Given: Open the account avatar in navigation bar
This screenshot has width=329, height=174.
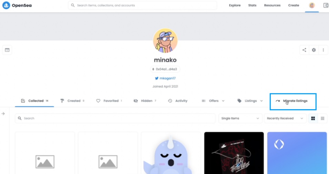Looking at the screenshot, I should [312, 5].
